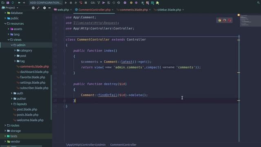Viewport: 261px width, 147px height.
Task: Collapse the views folder
Action: point(9,40)
